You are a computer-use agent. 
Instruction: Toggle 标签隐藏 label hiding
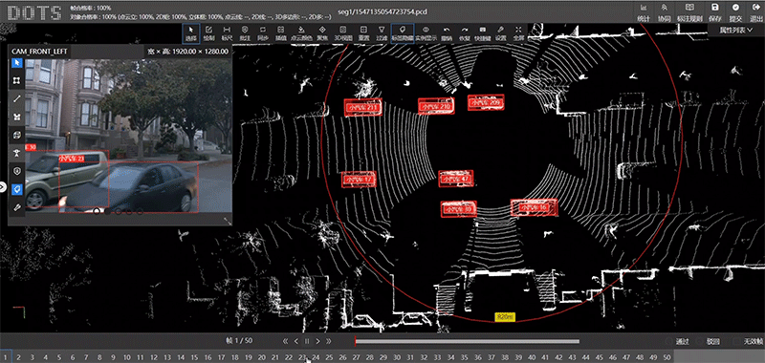(x=403, y=32)
